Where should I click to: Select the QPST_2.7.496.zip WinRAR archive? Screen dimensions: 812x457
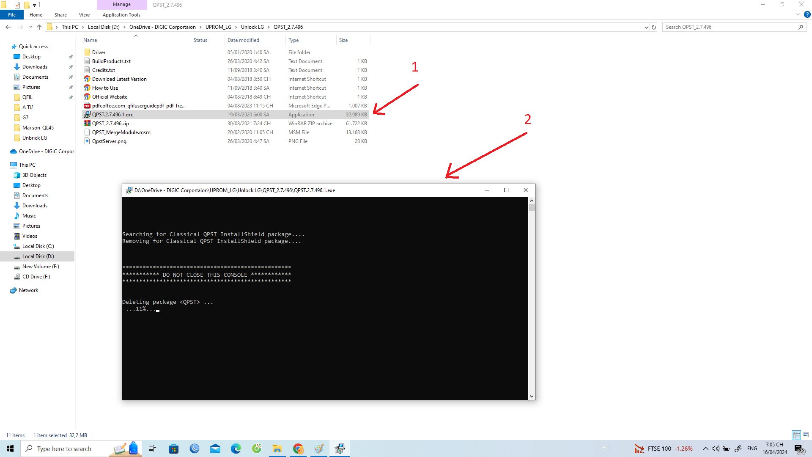[110, 124]
